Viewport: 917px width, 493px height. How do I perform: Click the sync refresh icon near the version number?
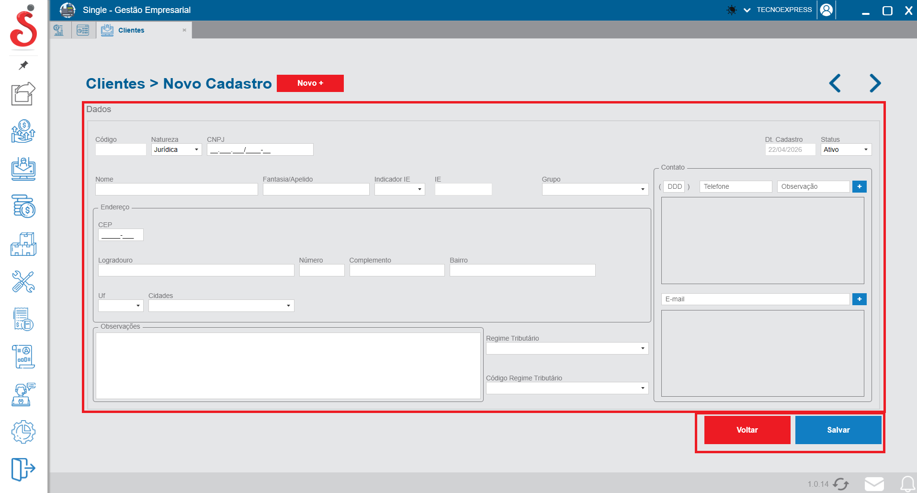[841, 484]
